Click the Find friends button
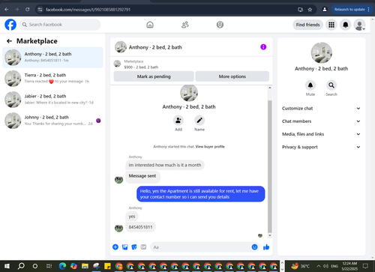The image size is (375, 272). (307, 25)
